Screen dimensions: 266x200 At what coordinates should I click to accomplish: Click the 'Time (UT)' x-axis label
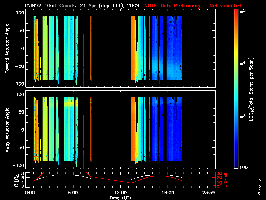(121, 198)
